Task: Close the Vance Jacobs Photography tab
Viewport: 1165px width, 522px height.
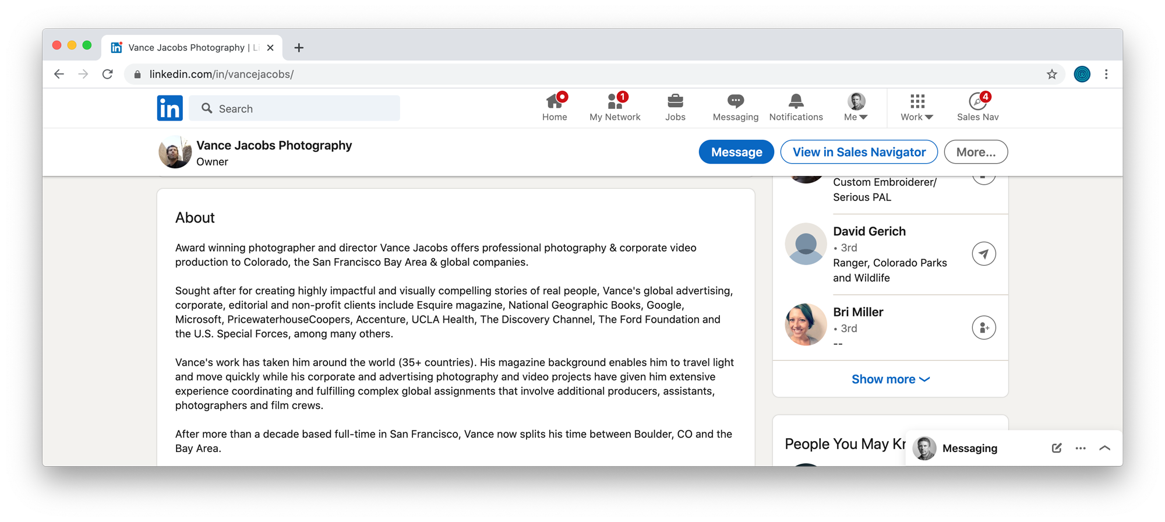Action: point(270,48)
